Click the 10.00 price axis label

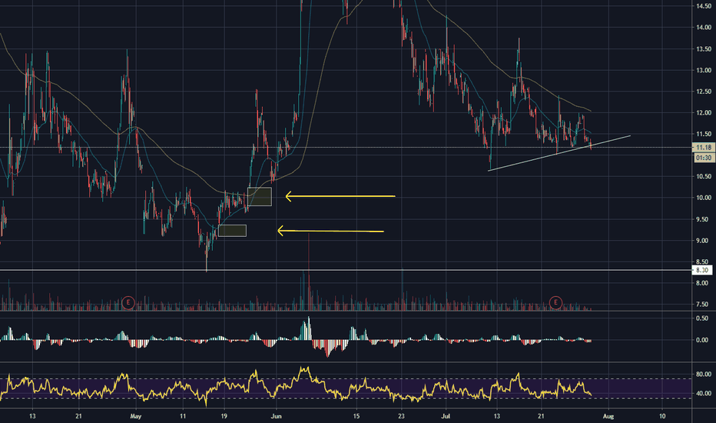(703, 198)
